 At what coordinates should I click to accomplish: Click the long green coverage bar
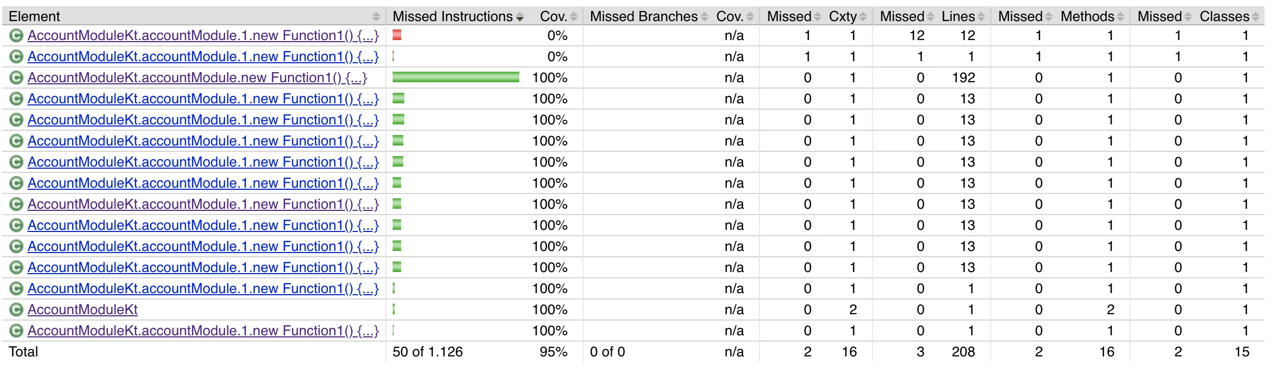456,78
